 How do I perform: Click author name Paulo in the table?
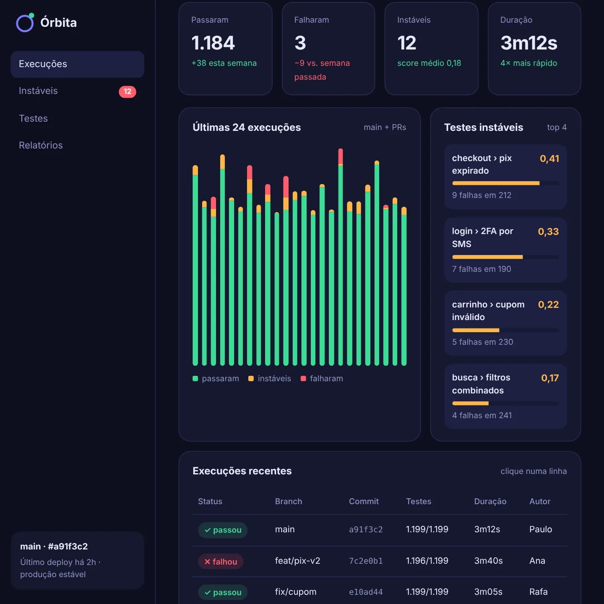click(541, 529)
